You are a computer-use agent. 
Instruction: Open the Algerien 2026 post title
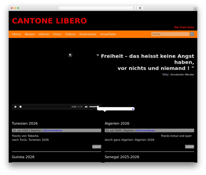[117, 123]
